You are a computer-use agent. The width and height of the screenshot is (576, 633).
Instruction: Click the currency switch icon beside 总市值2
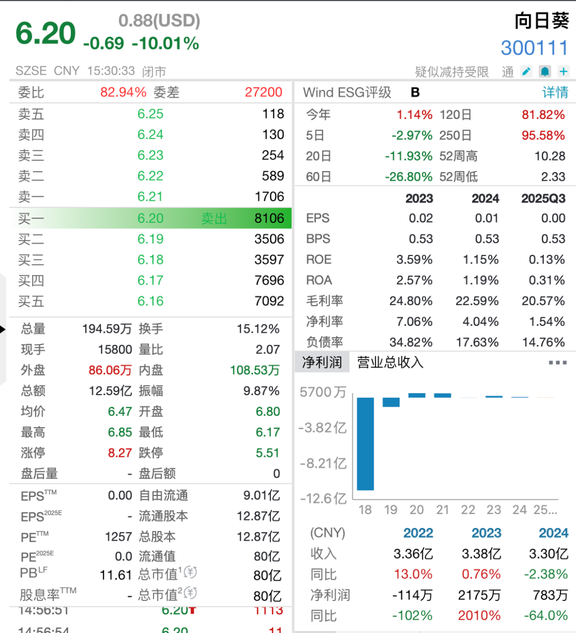[x=190, y=593]
